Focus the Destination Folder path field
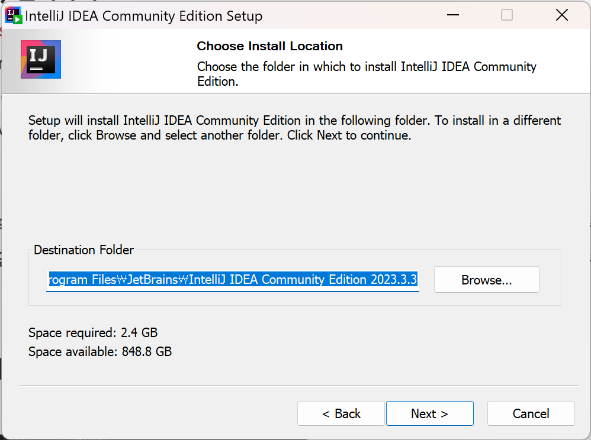591x440 pixels. pyautogui.click(x=233, y=280)
